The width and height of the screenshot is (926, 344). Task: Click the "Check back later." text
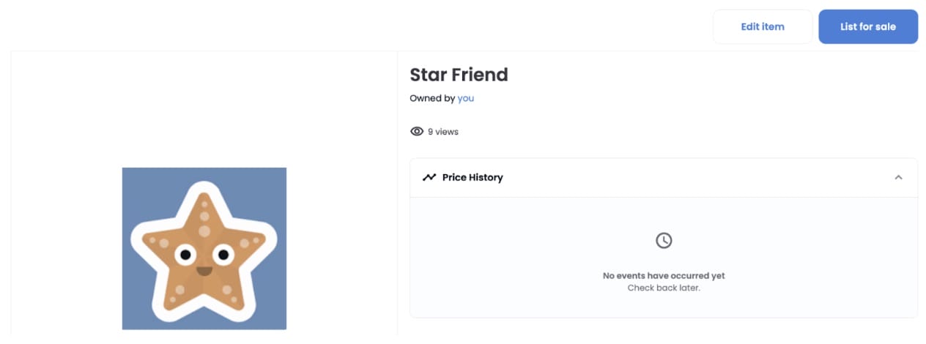(x=663, y=288)
